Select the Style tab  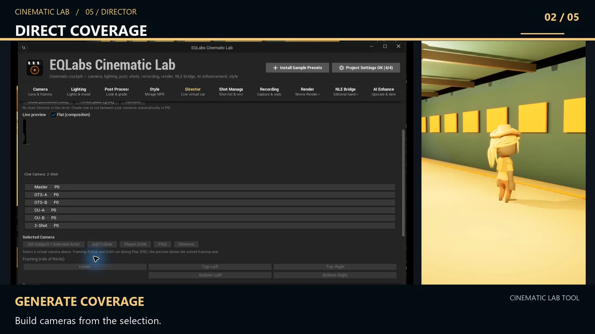pos(155,92)
